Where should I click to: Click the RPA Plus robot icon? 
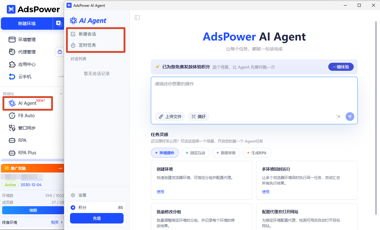(x=12, y=153)
